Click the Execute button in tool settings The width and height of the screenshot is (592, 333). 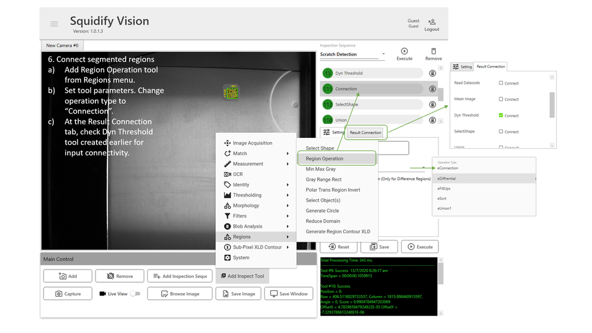(x=420, y=247)
